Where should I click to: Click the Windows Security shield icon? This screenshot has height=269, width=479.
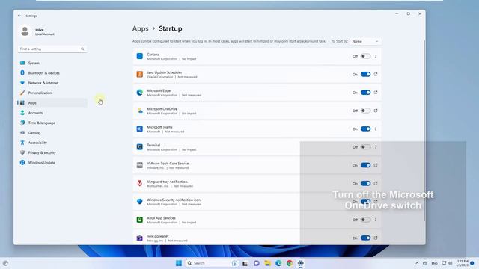coord(140,202)
